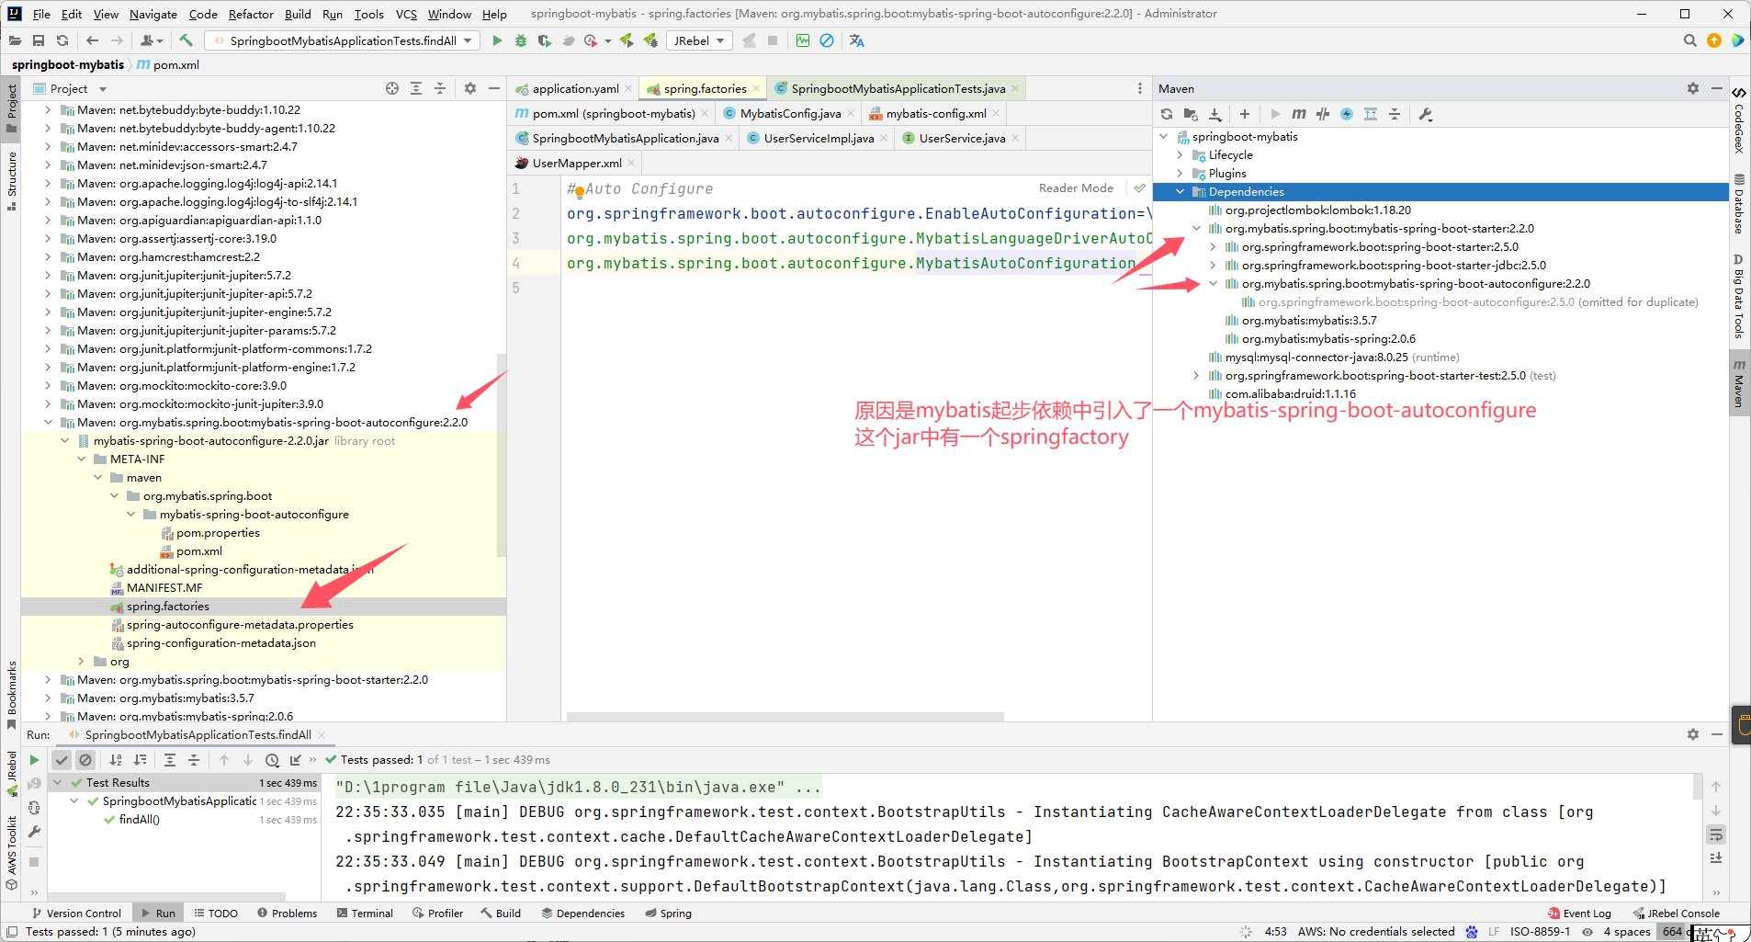
Task: Open the VCS menu
Action: point(406,14)
